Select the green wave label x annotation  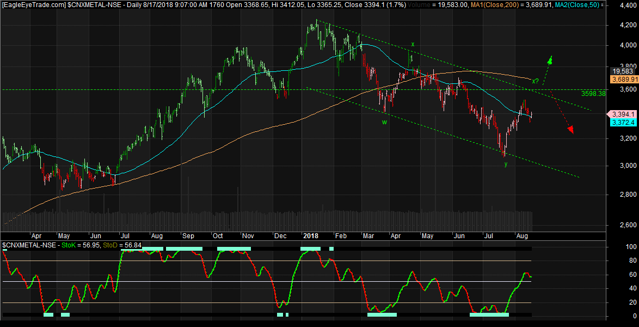(412, 44)
